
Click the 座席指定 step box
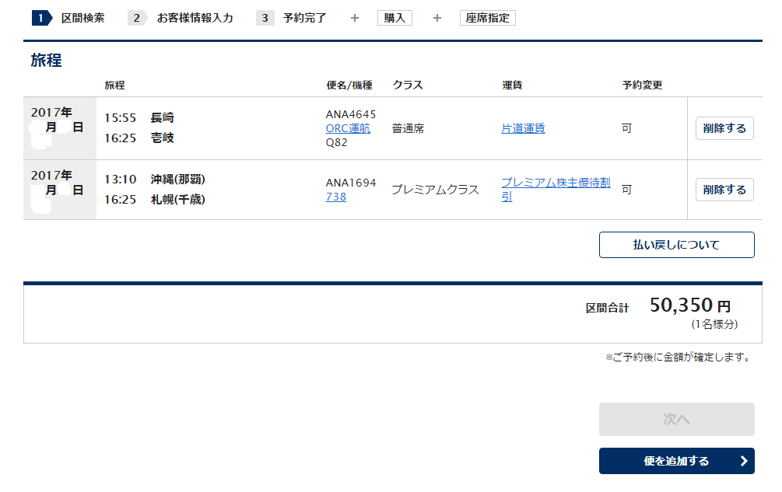(x=488, y=18)
